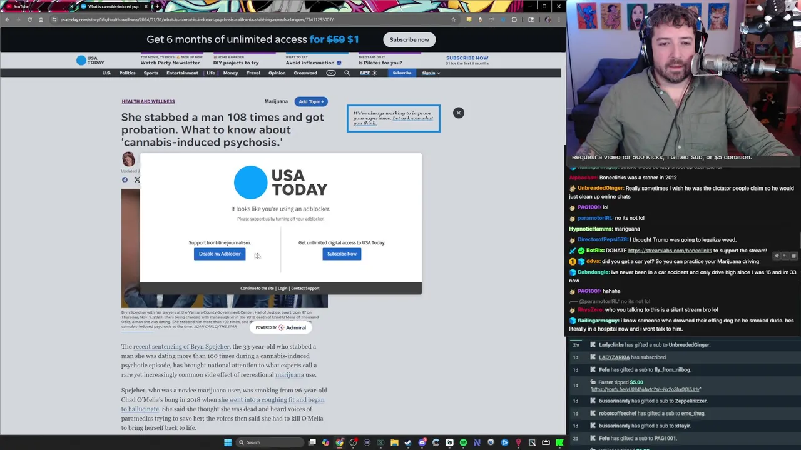Image resolution: width=801 pixels, height=450 pixels.
Task: Open the Chrome three-dot menu
Action: tap(559, 20)
